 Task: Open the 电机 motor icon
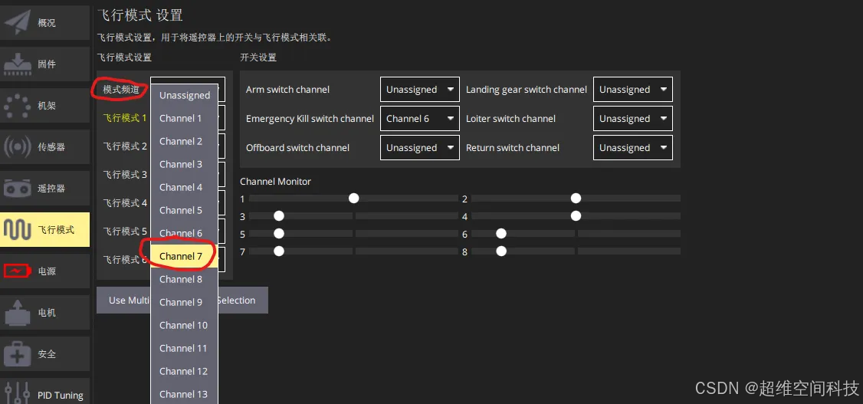click(x=17, y=313)
